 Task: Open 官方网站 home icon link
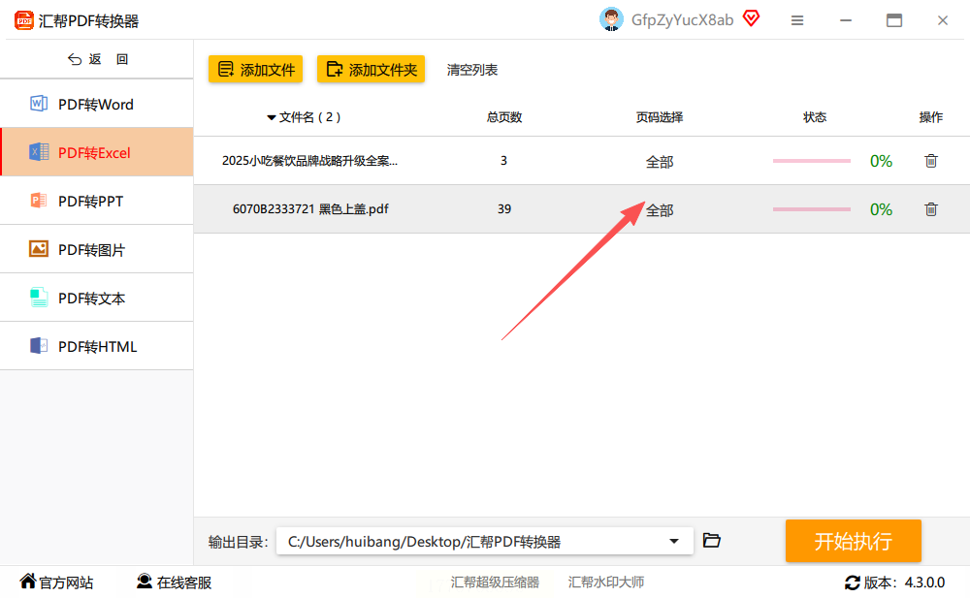[56, 582]
